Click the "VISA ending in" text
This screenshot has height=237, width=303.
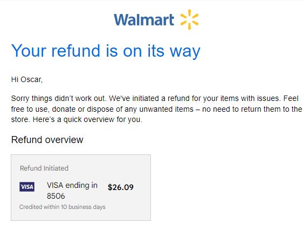coord(72,185)
